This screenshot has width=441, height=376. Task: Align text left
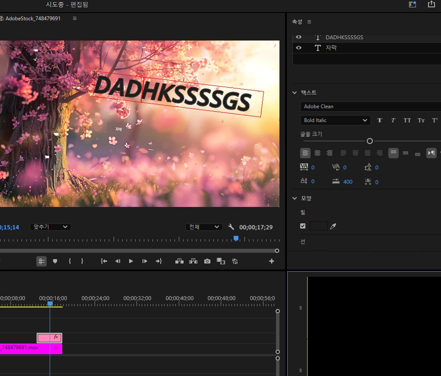coord(305,153)
